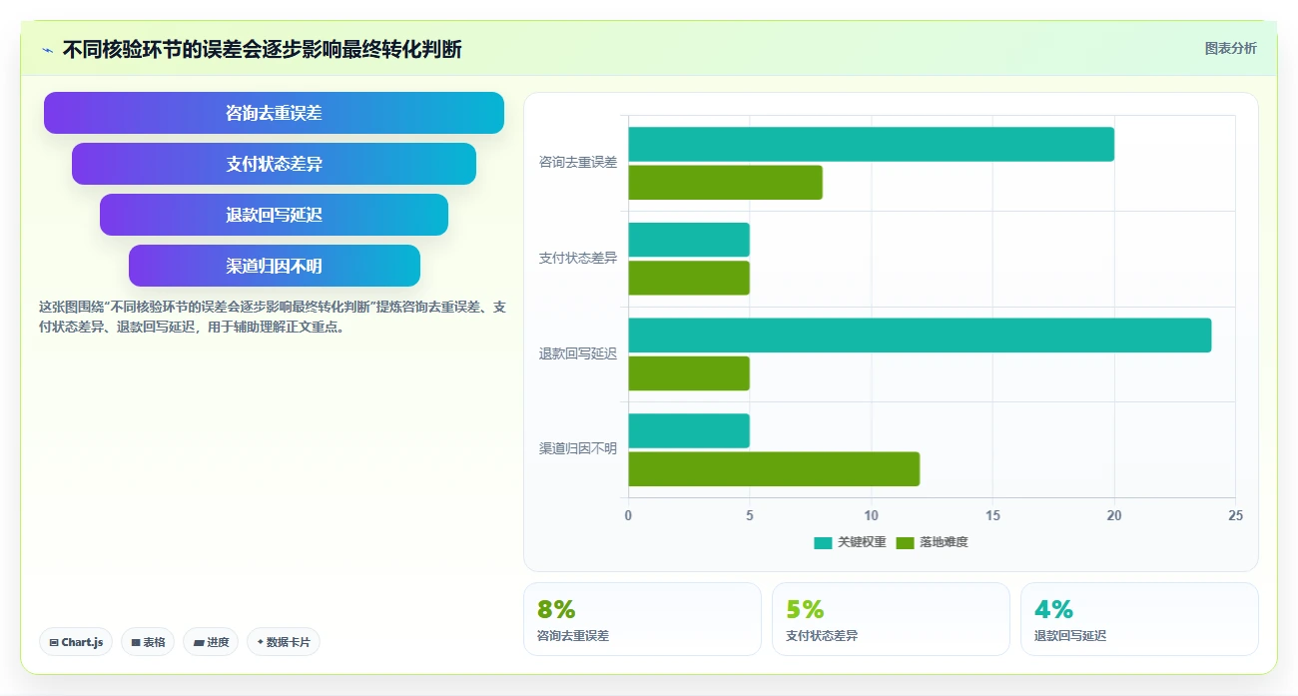Click the x-axis tick value 25
This screenshot has height=696, width=1298.
tap(1235, 515)
